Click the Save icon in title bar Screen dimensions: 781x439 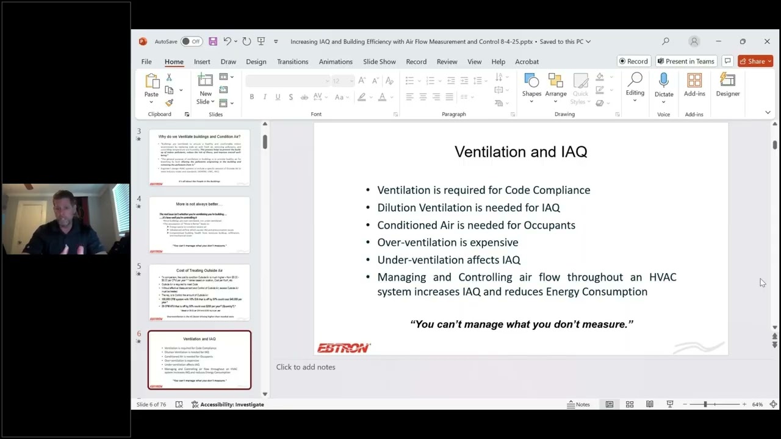click(x=213, y=41)
